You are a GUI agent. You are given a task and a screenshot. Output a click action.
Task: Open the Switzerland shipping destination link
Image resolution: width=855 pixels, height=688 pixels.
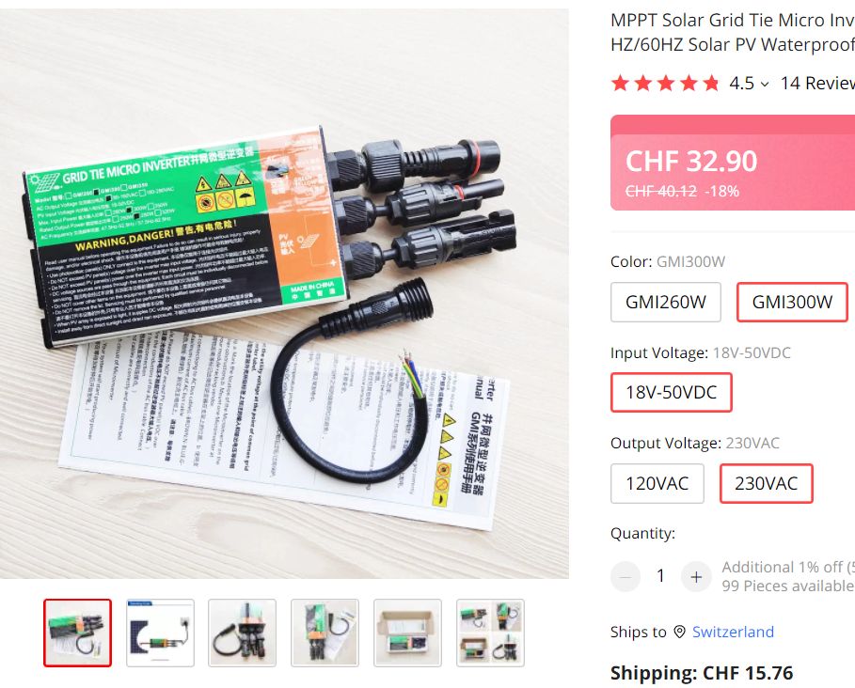(x=733, y=632)
